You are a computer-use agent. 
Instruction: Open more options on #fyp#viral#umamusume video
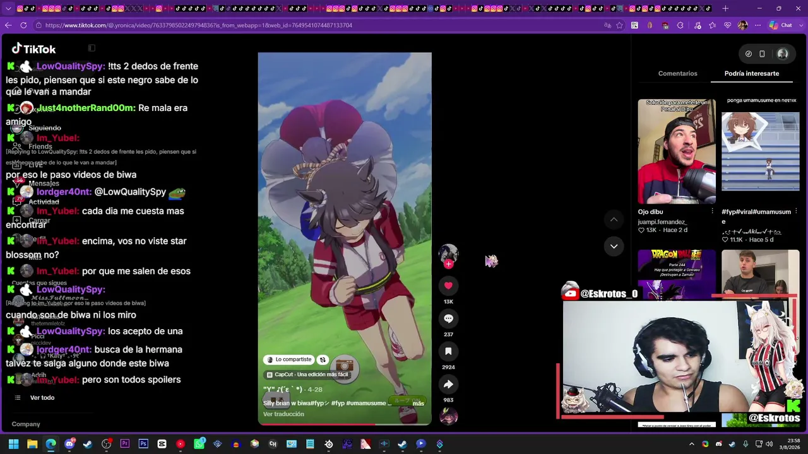click(x=795, y=212)
